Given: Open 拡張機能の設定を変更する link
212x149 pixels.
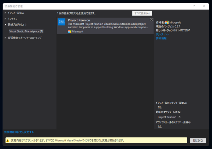Looking at the screenshot, I should tap(19, 132).
